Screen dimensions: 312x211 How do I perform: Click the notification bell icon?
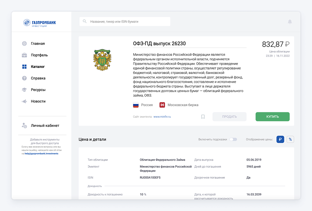tap(290, 22)
